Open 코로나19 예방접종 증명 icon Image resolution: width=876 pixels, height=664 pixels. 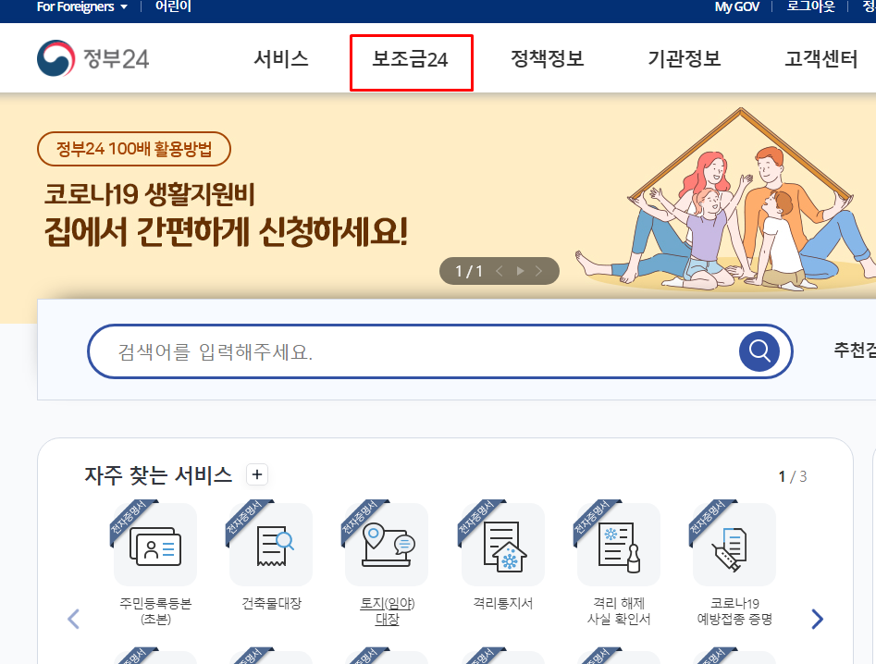click(734, 544)
